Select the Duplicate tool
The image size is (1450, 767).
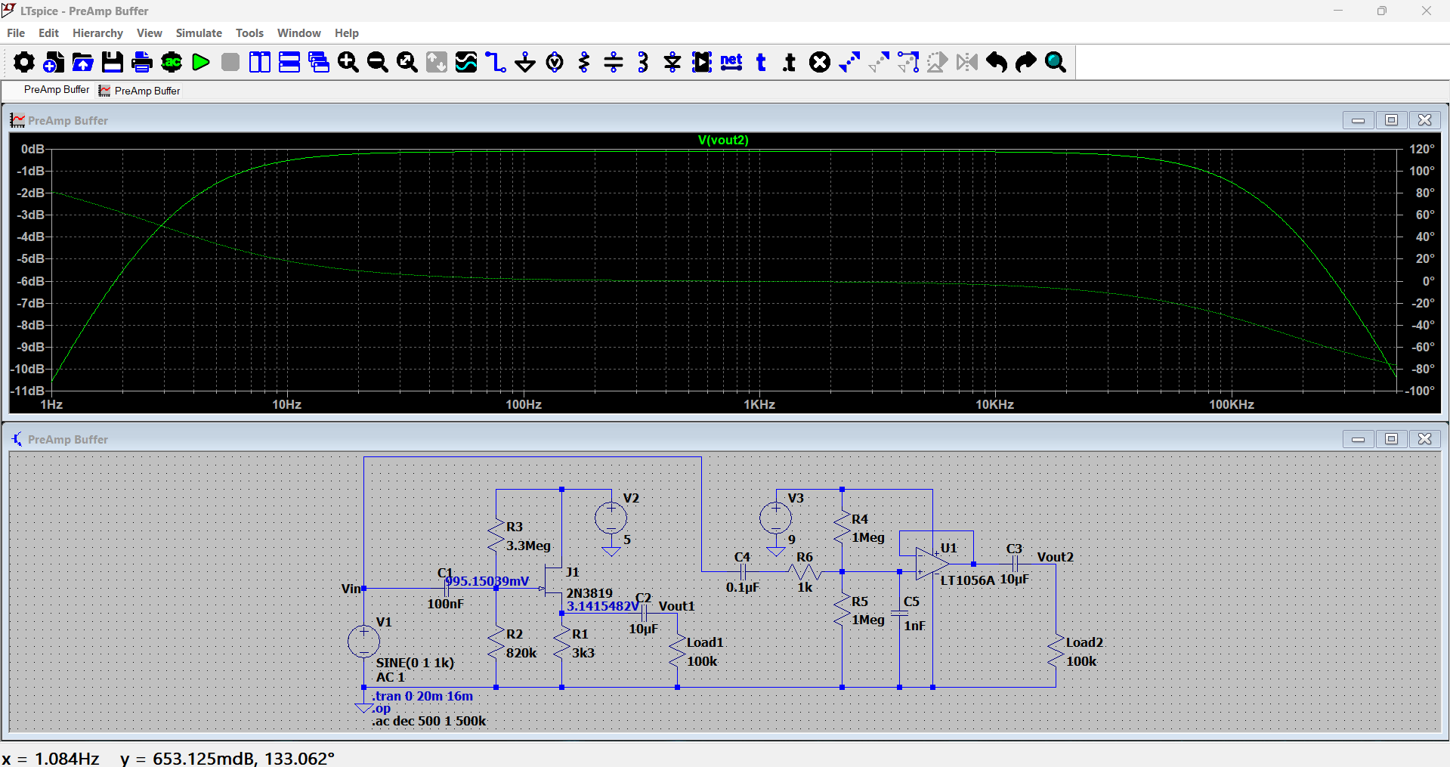click(x=849, y=62)
